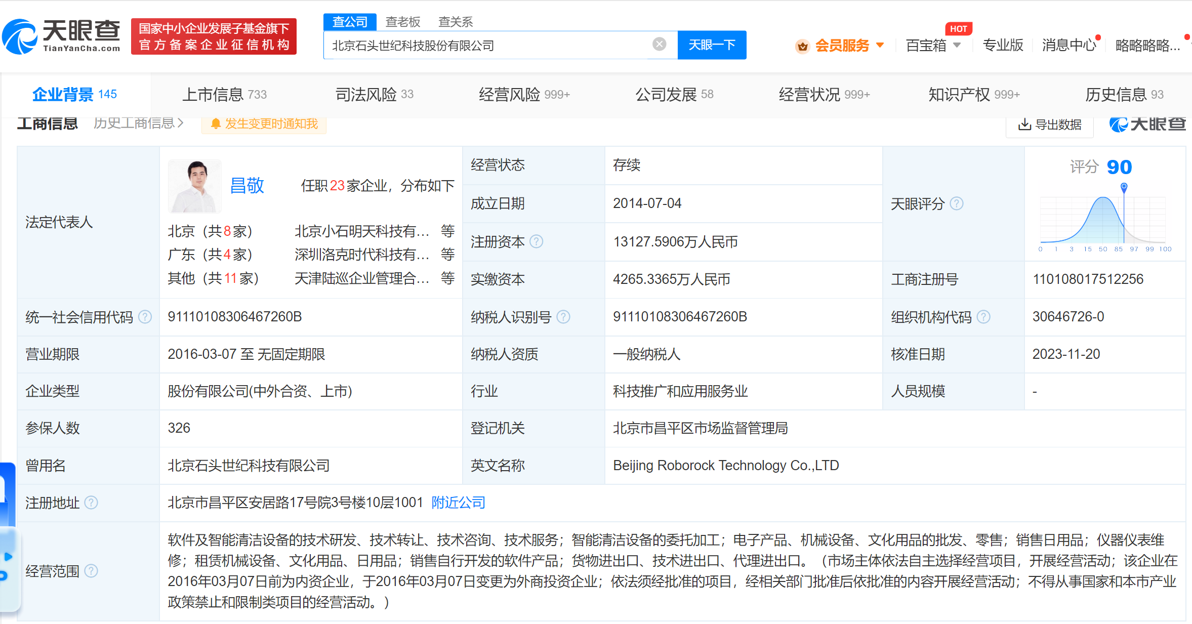Image resolution: width=1192 pixels, height=624 pixels.
Task: Click the bell icon for change notification
Action: [x=216, y=124]
